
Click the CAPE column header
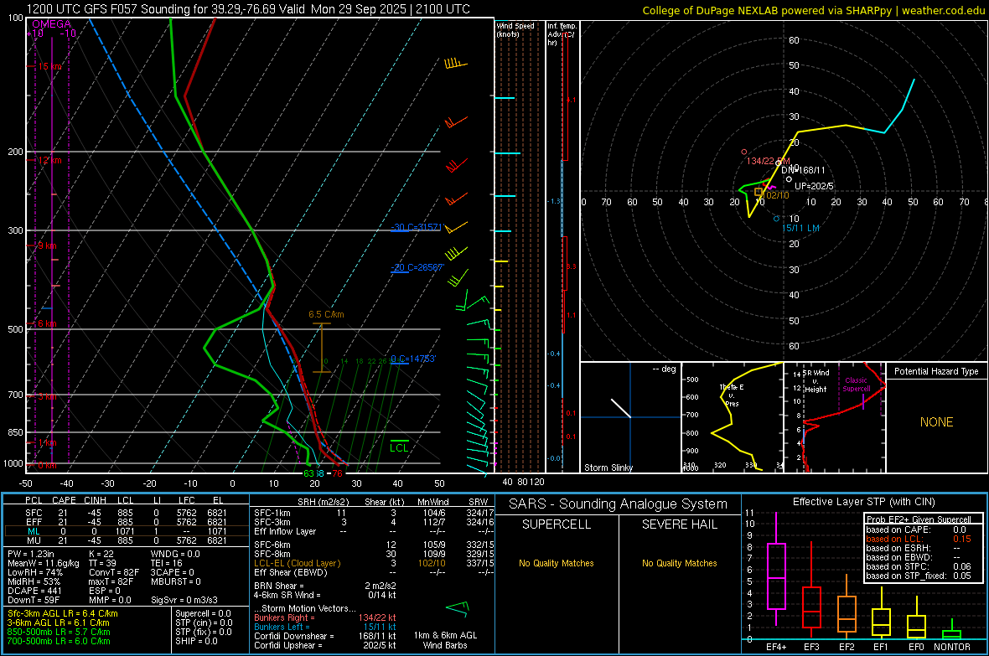(x=64, y=500)
